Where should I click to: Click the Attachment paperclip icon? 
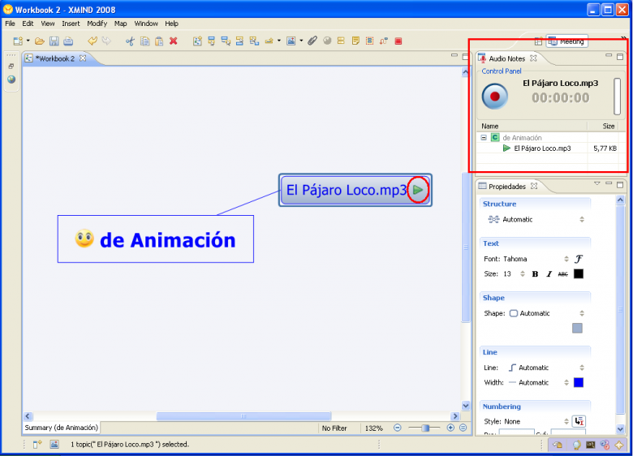[x=312, y=41]
